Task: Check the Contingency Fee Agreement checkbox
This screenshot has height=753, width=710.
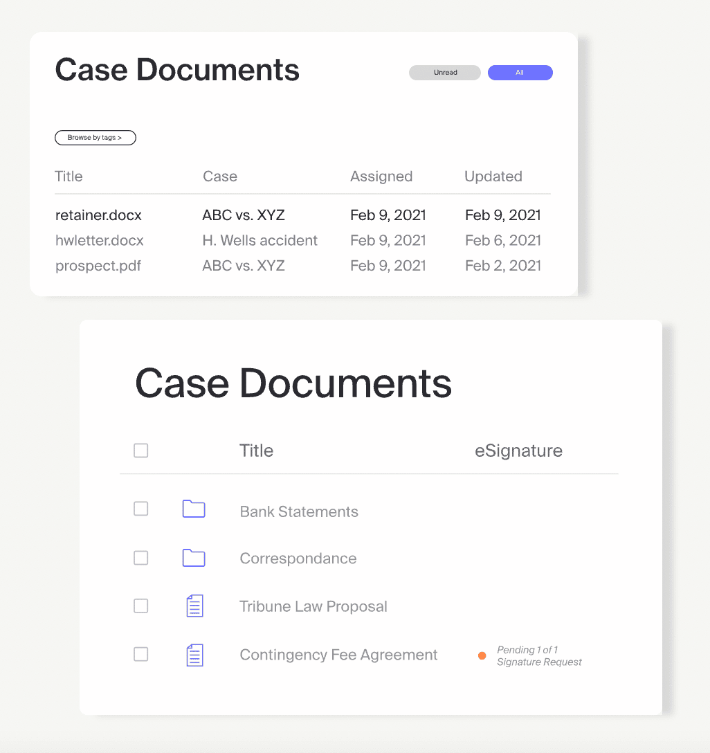Action: click(x=140, y=654)
